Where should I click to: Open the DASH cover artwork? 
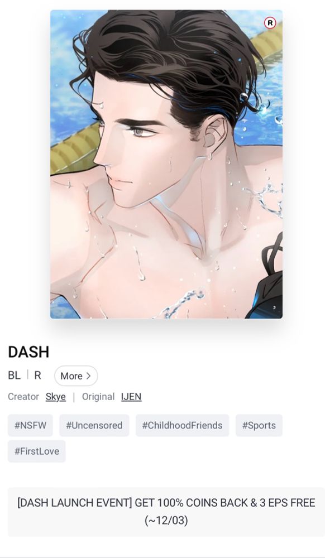166,164
